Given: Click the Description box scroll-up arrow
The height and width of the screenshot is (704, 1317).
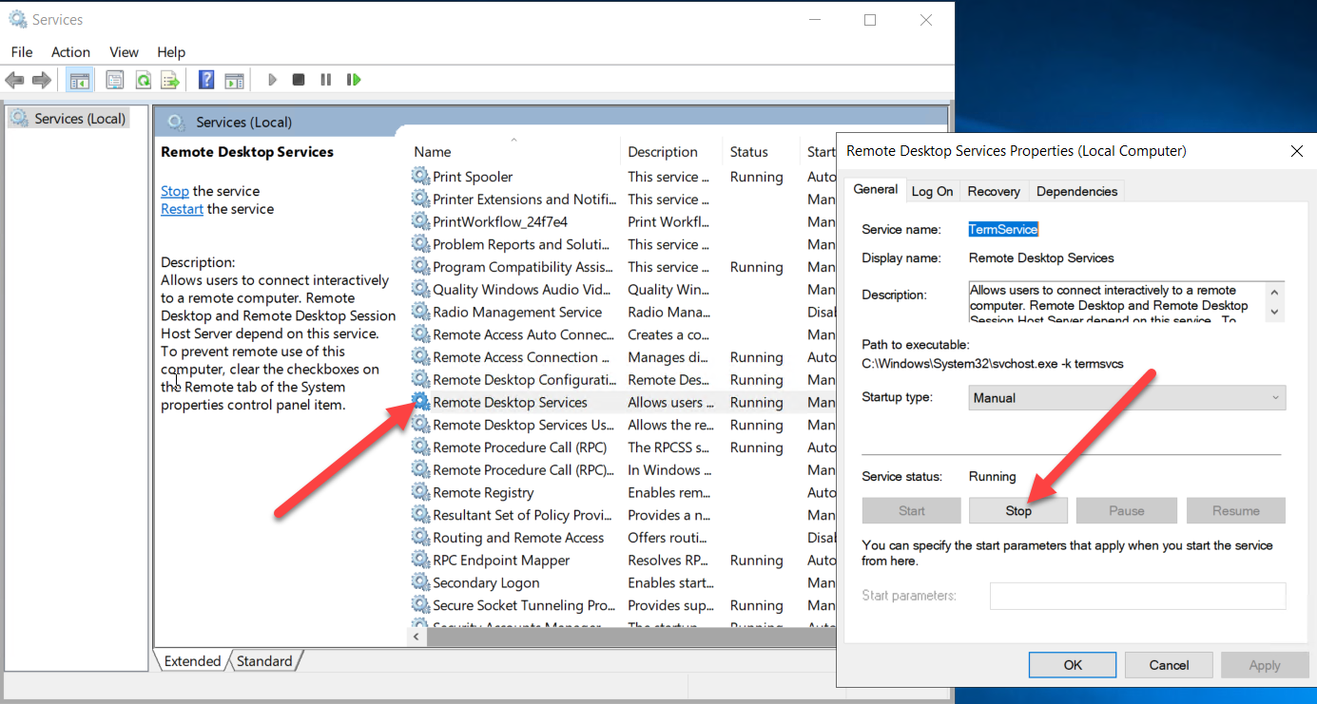Looking at the screenshot, I should pos(1275,291).
